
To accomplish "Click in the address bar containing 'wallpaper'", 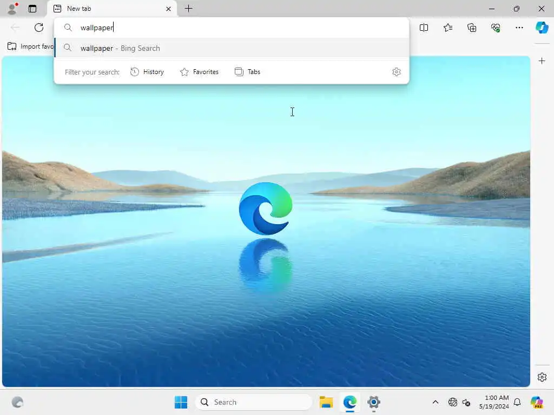I will tap(232, 28).
